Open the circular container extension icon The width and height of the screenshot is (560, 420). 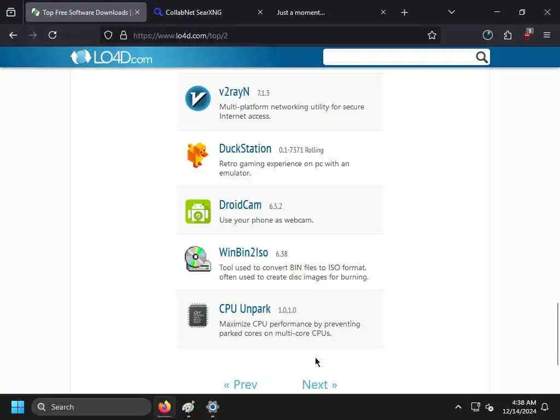pos(487,36)
